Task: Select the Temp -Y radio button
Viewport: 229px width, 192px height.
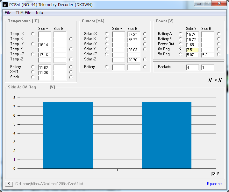Action: pyautogui.click(x=71, y=49)
